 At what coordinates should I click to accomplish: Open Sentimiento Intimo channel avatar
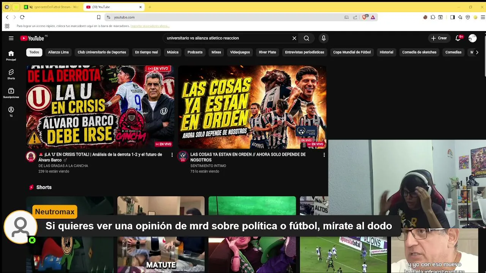(x=183, y=157)
